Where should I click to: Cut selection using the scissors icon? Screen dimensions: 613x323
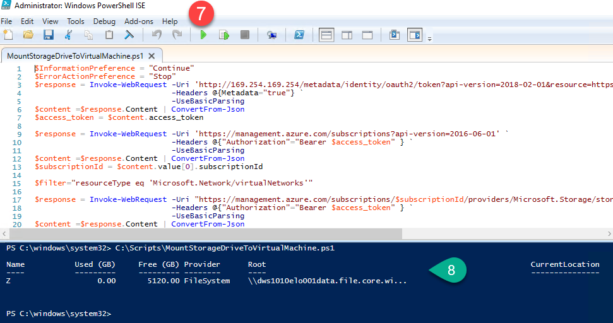pyautogui.click(x=68, y=35)
